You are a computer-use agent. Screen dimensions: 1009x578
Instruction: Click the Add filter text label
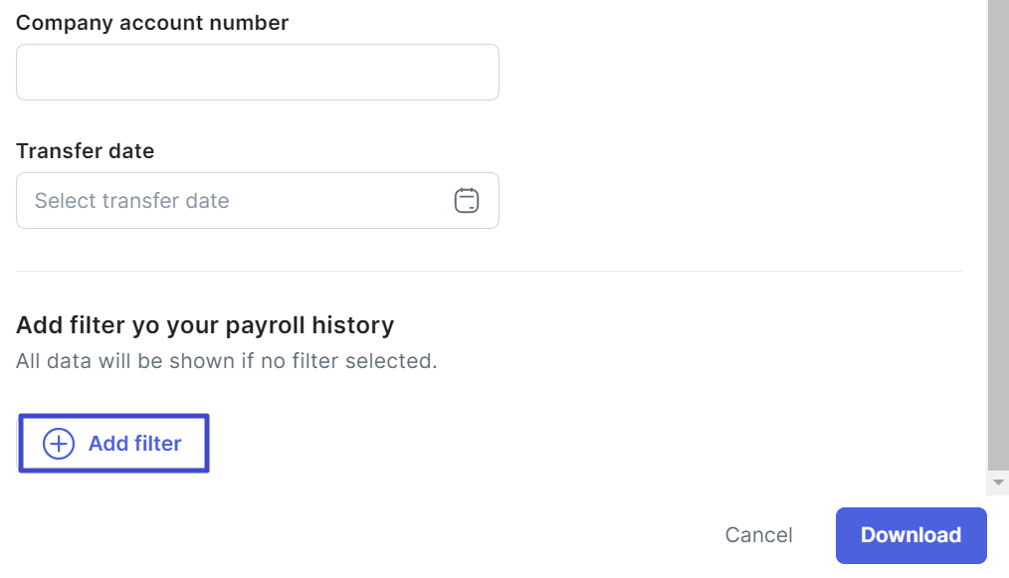(x=134, y=444)
